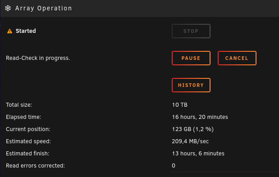
Task: Click the orange warning triangle icon
Action: [9, 31]
